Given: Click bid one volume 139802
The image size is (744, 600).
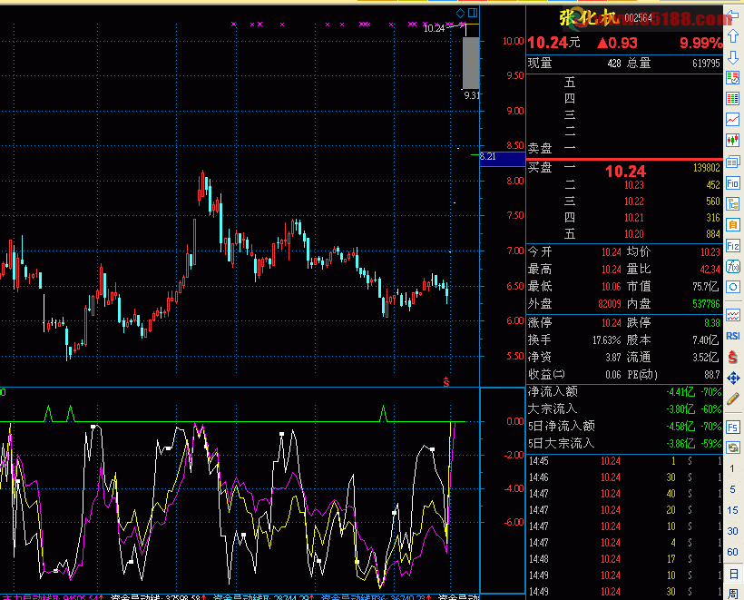Looking at the screenshot, I should click(x=706, y=168).
